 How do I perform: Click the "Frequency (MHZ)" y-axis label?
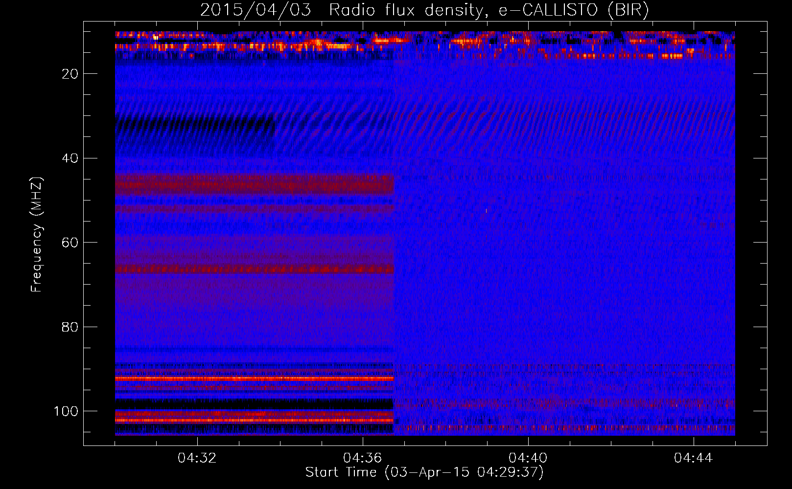coord(37,234)
